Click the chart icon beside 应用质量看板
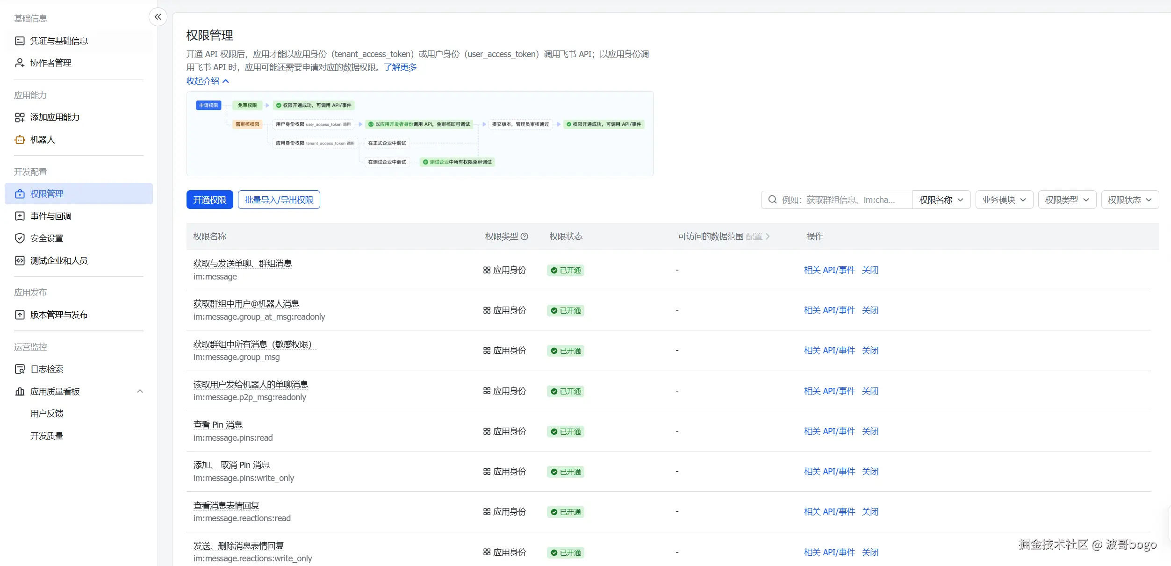The height and width of the screenshot is (566, 1171). coord(20,392)
